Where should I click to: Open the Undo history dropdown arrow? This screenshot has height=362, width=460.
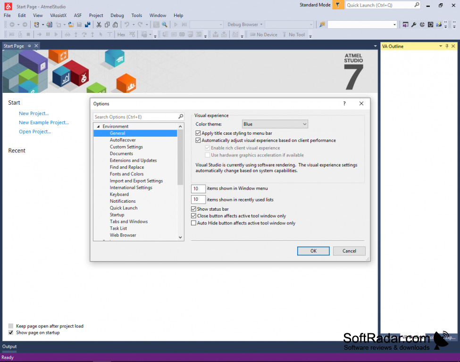coord(134,25)
